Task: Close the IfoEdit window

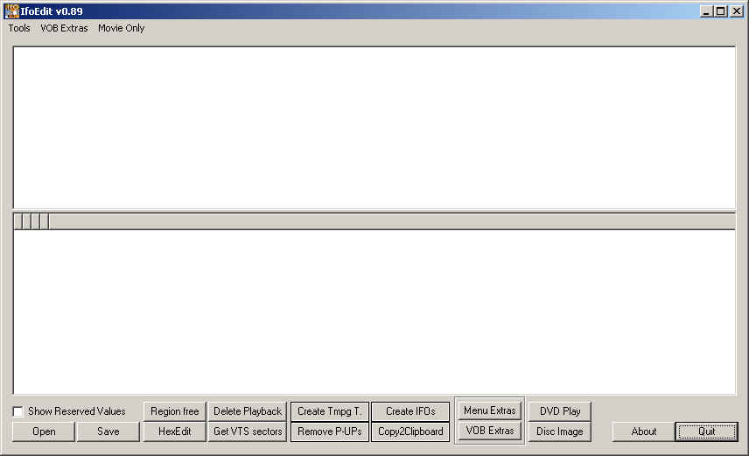Action: click(736, 11)
